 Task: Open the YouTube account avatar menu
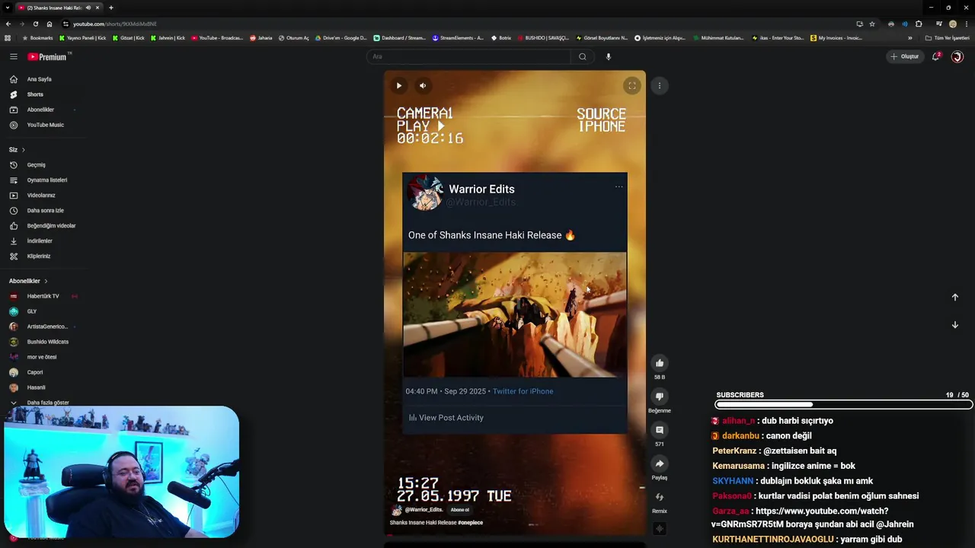pos(957,56)
